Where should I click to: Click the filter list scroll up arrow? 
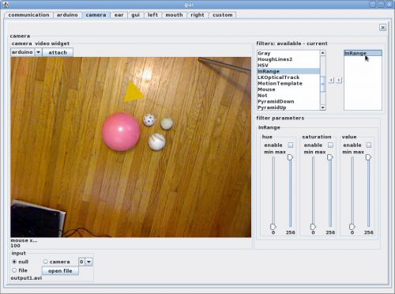pos(322,53)
